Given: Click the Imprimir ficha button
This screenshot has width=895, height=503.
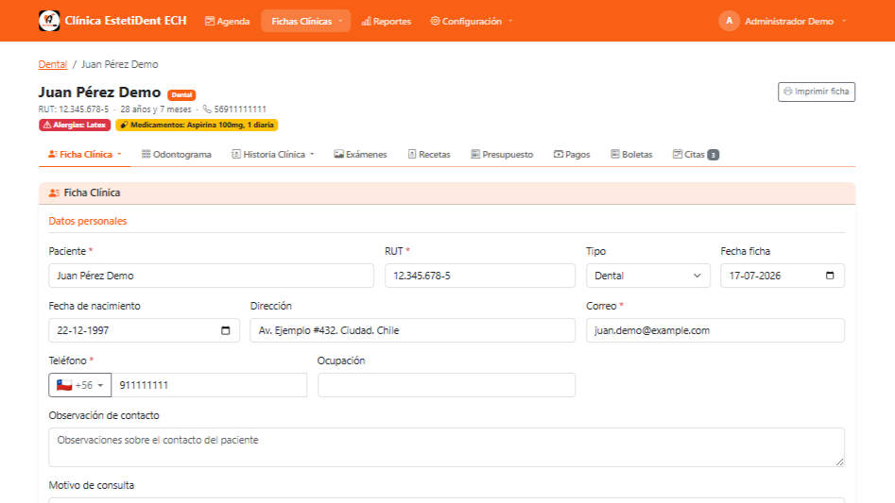Looking at the screenshot, I should [x=817, y=92].
